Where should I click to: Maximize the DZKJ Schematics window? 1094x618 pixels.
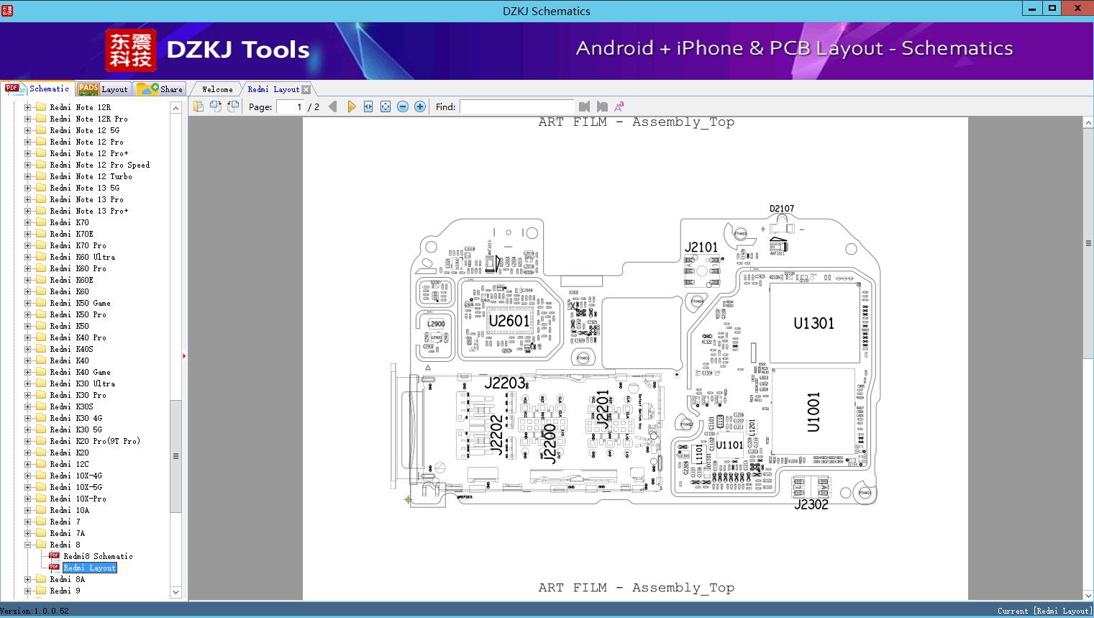(x=1052, y=8)
